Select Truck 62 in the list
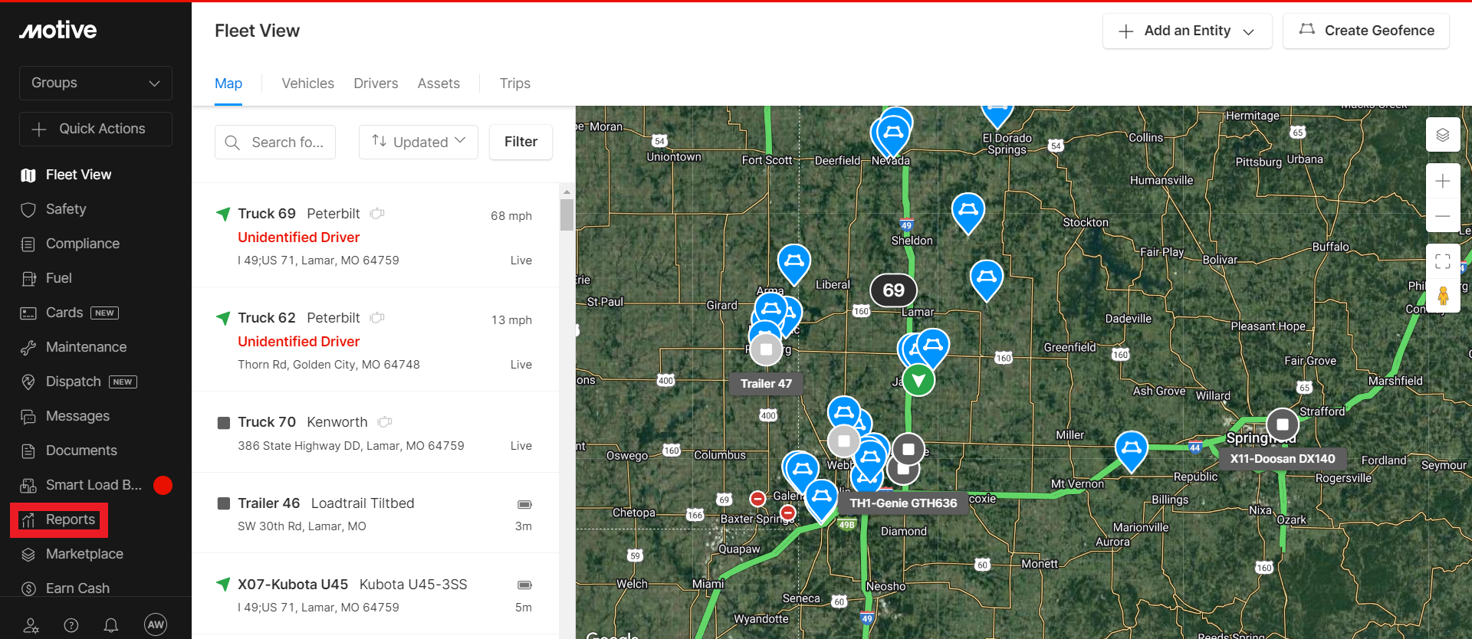Screen dimensions: 1472x639 (375, 339)
